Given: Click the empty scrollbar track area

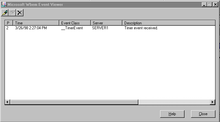Looking at the screenshot, I should pyautogui.click(x=174, y=102).
